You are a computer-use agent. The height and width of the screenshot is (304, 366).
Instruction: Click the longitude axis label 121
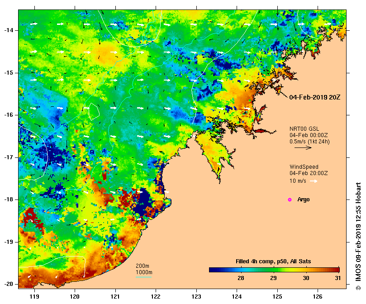115,297
